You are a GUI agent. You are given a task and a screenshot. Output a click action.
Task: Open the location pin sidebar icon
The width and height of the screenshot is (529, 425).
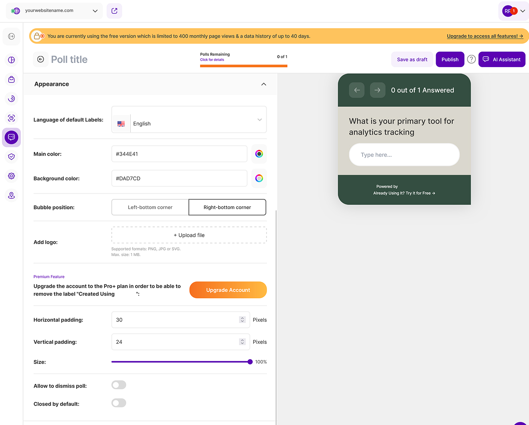coord(12,195)
